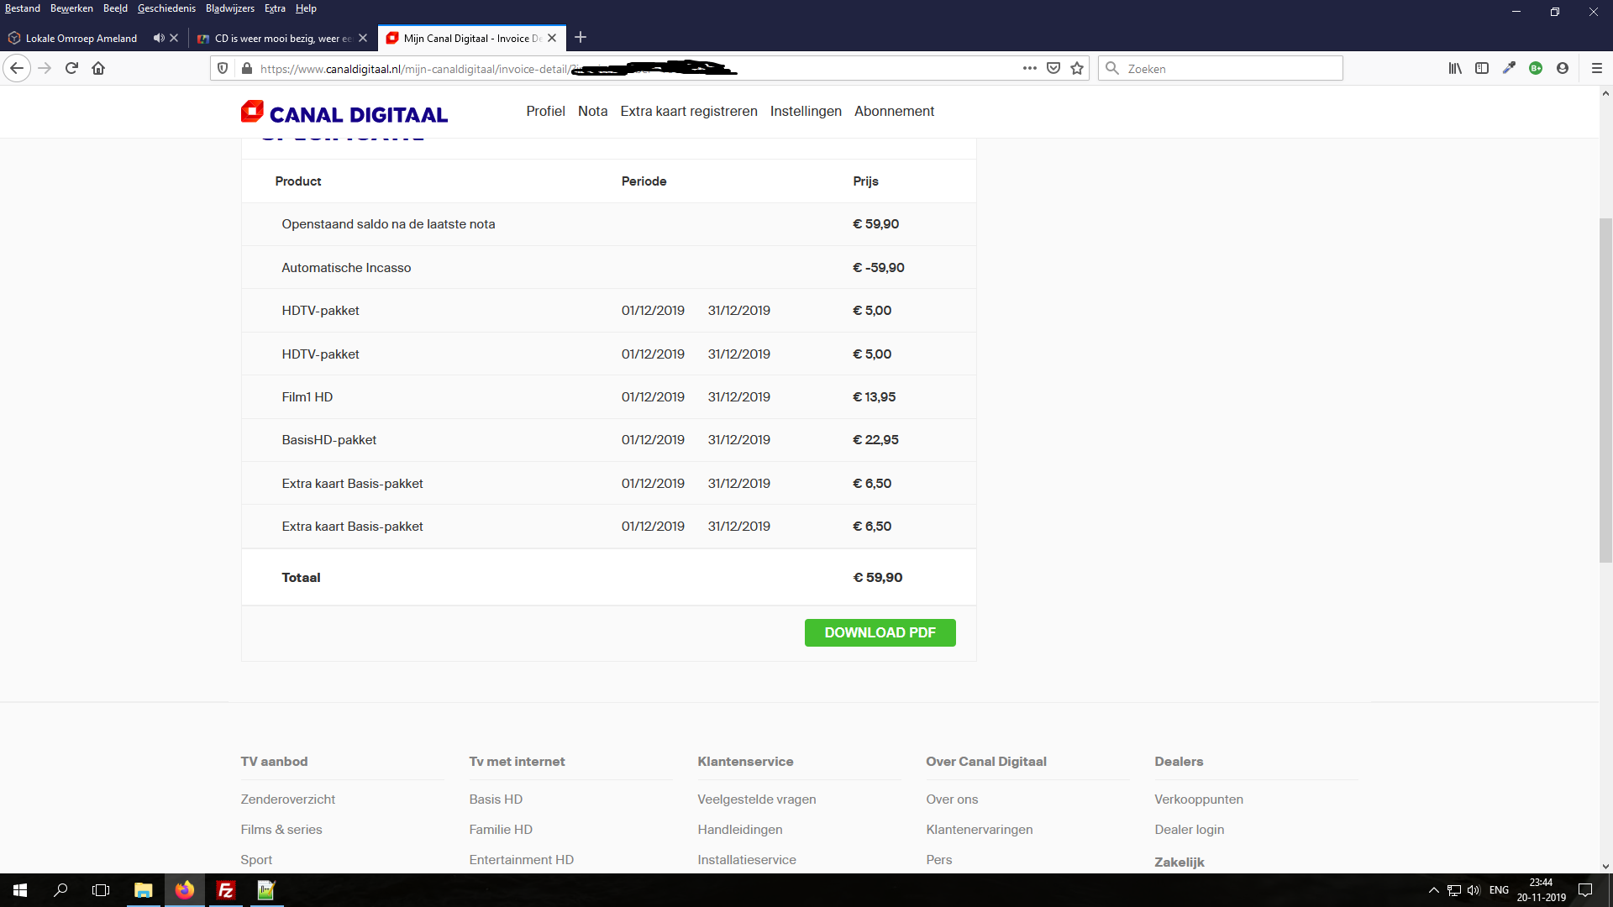Open the Nota navigation link
This screenshot has height=907, width=1613.
coord(592,111)
